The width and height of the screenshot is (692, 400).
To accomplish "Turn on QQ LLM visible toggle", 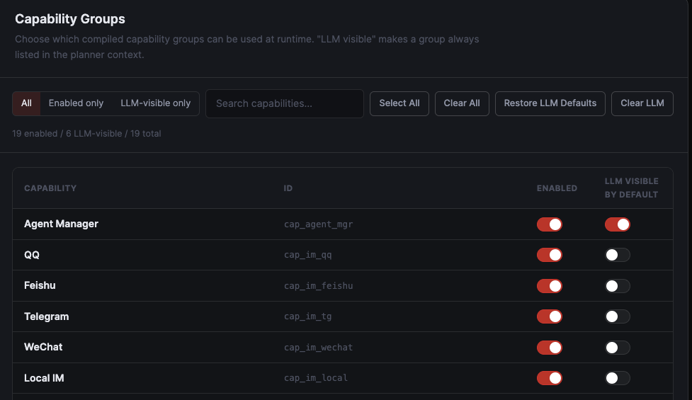I will 618,255.
